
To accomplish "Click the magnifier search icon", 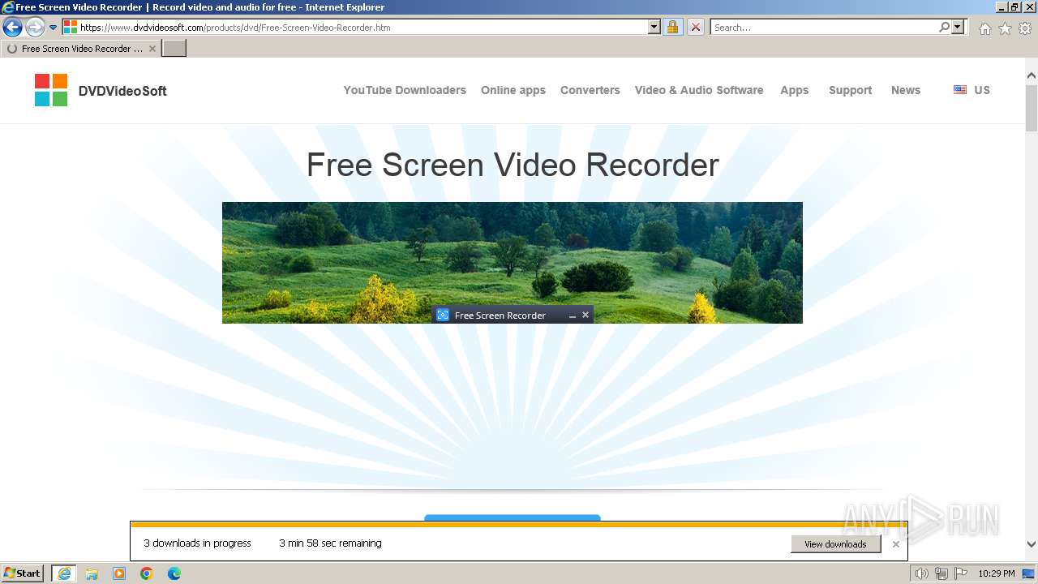I will [944, 27].
